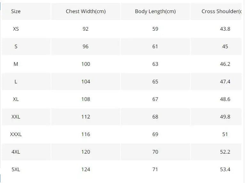Viewport: 245px width, 183px height.
Task: Click the 4XL size cell
Action: pyautogui.click(x=16, y=152)
